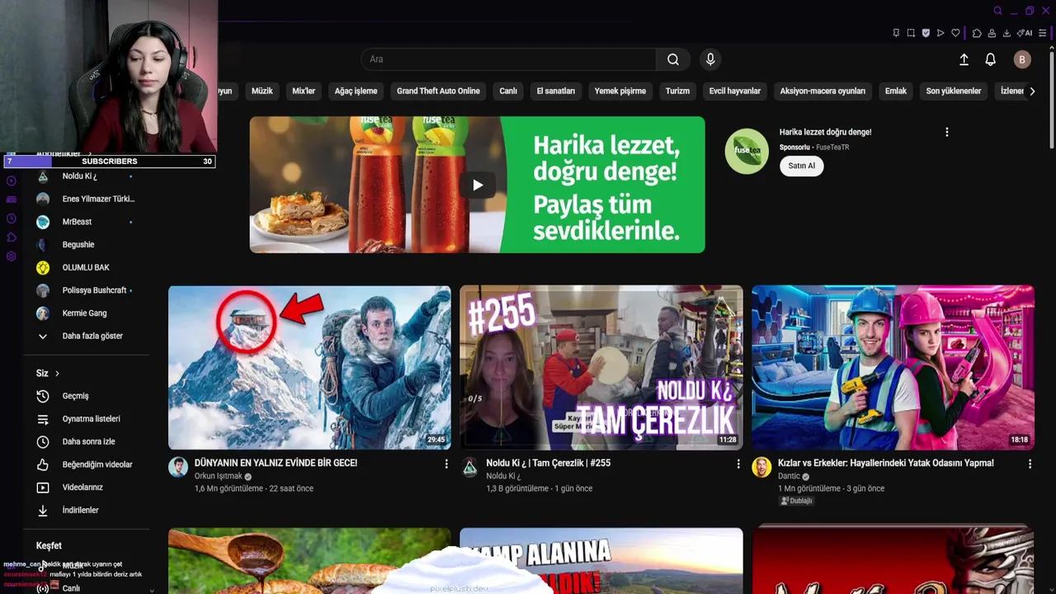Open options for DÜNYANIN EN YALNIZ EVİNDE video
The height and width of the screenshot is (594, 1056).
click(446, 464)
